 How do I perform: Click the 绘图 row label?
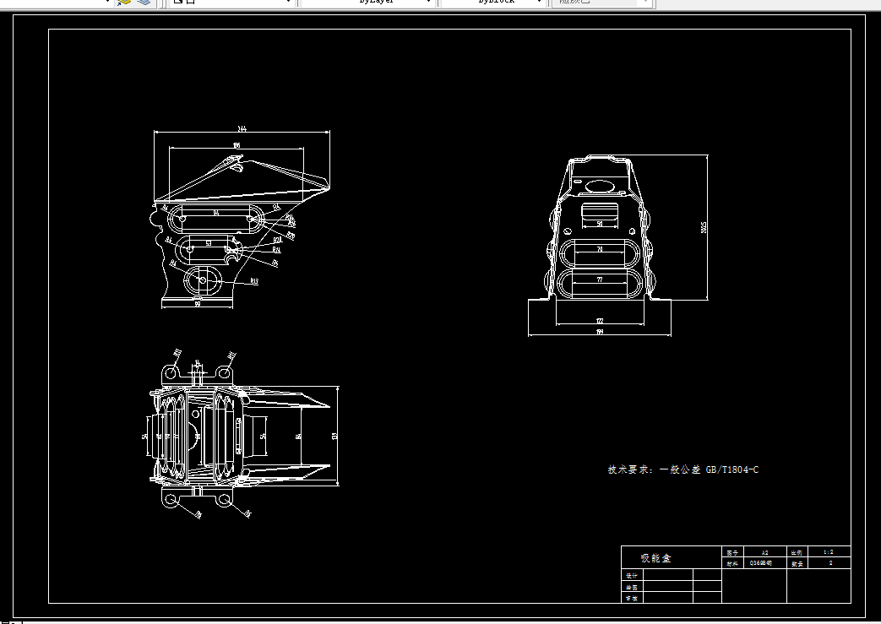click(x=632, y=587)
